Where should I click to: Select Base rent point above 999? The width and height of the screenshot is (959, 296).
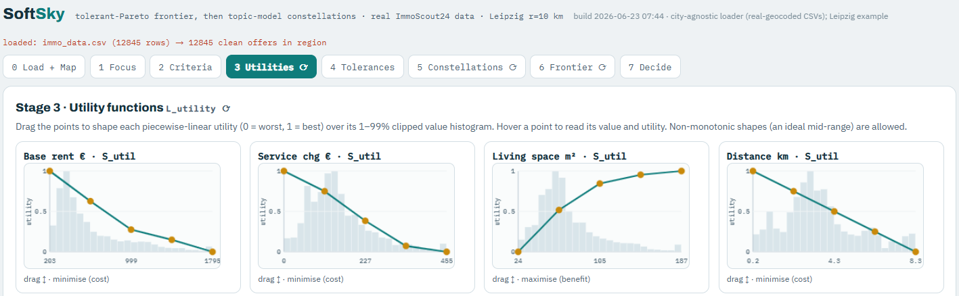131,230
